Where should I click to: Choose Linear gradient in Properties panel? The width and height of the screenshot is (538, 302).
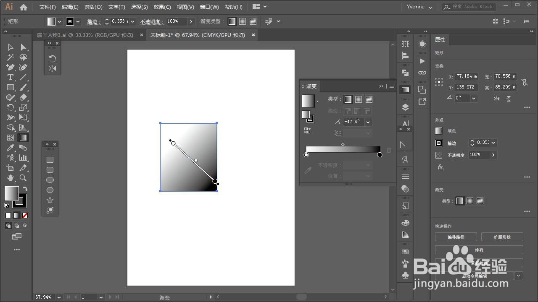(x=460, y=201)
